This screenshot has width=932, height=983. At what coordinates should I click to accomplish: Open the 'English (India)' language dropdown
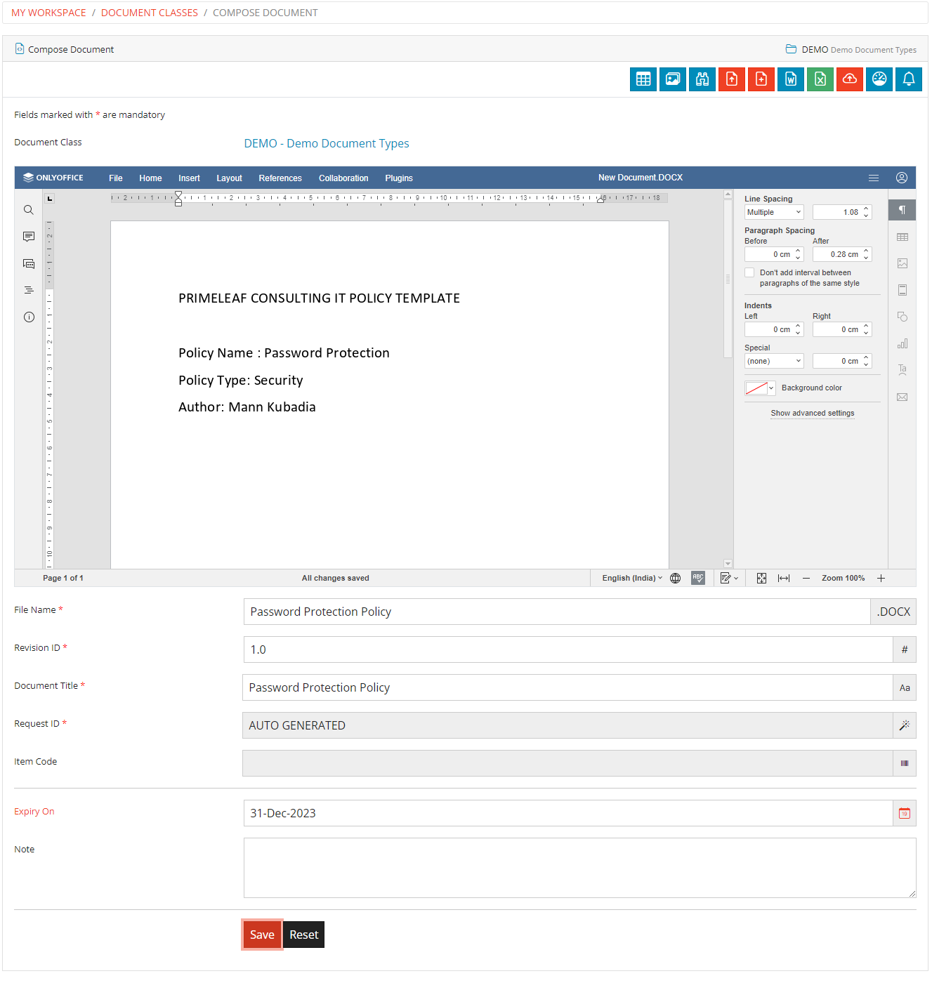point(629,578)
